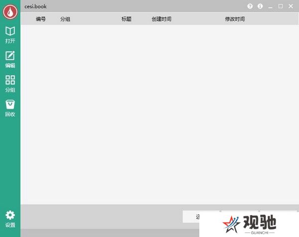Click the info icon in title bar
This screenshot has width=299, height=237.
[260, 6]
